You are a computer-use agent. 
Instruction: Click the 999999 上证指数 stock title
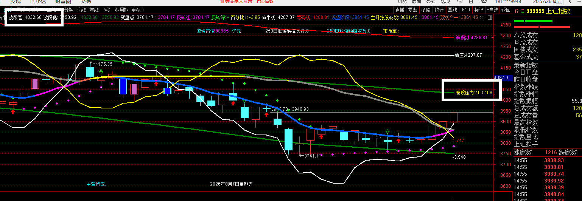pos(548,11)
